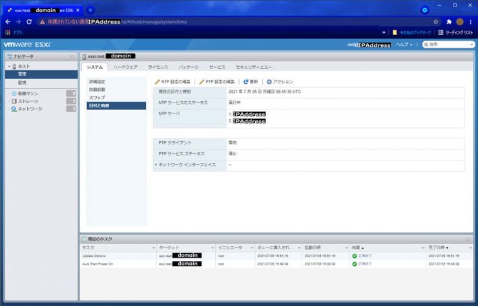478x306 pixels.
Task: Open the 完了日時 column dropdown arrow
Action: 470,248
